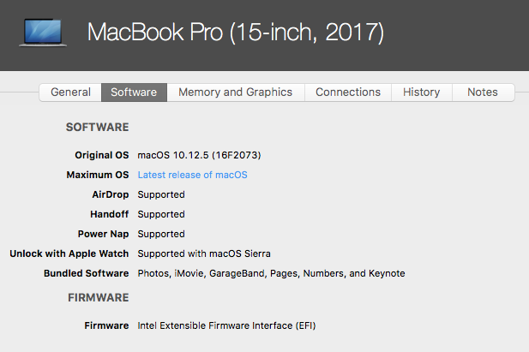Click the Intel Extensible Firmware Interface text
The width and height of the screenshot is (529, 352).
coord(226,325)
